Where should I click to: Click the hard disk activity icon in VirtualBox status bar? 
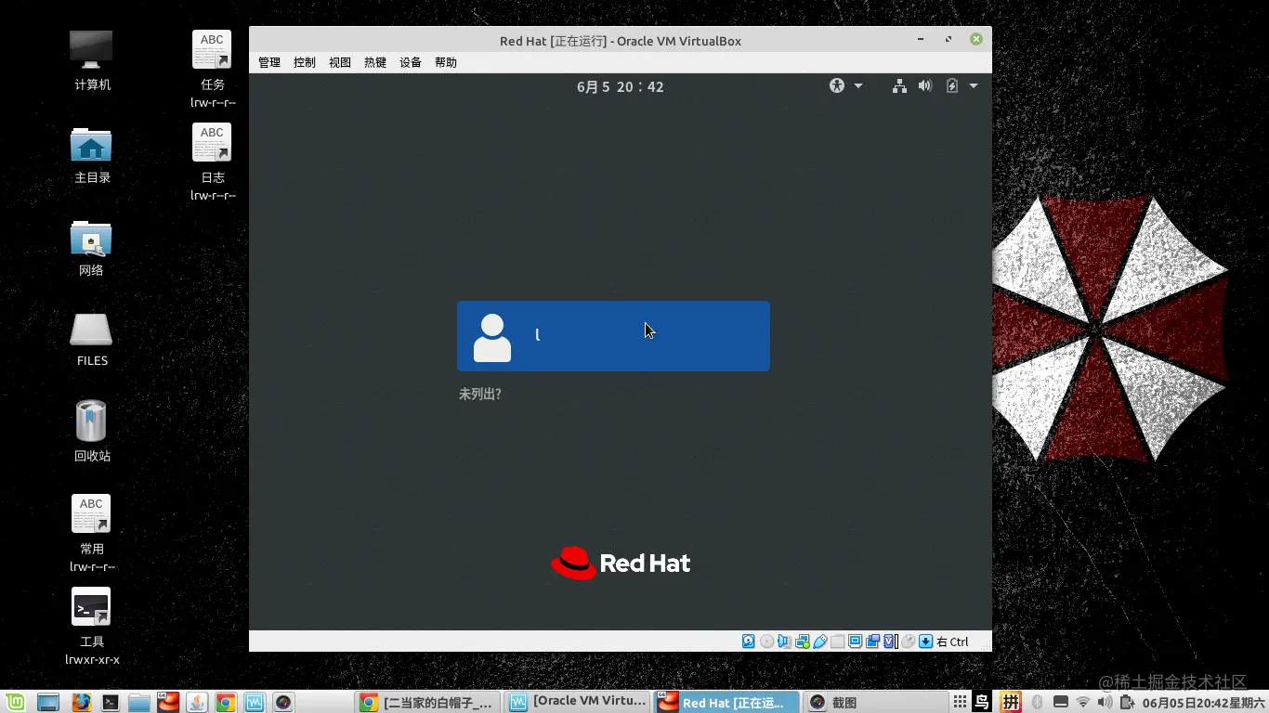click(x=749, y=642)
